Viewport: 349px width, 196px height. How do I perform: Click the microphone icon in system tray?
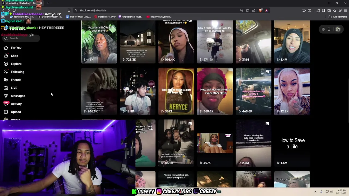(x=321, y=192)
